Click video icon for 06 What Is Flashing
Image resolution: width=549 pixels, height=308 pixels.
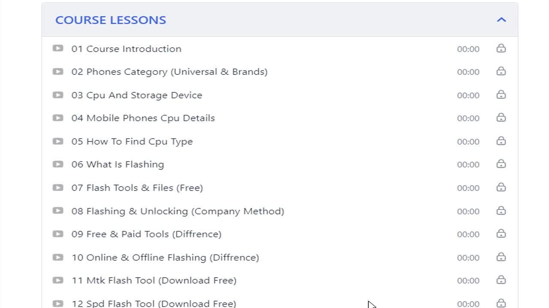tap(58, 164)
